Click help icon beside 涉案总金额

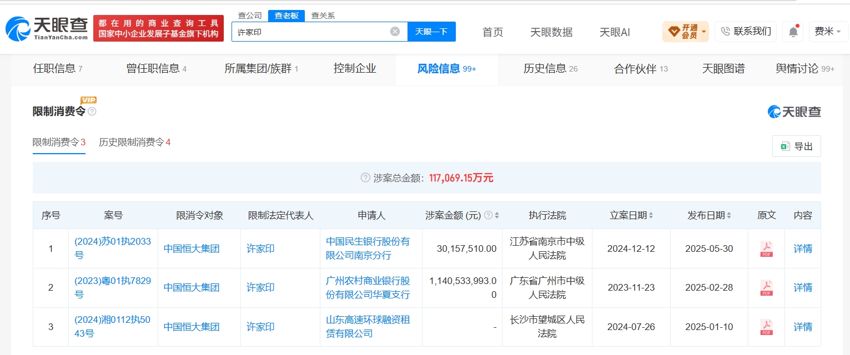pyautogui.click(x=365, y=178)
